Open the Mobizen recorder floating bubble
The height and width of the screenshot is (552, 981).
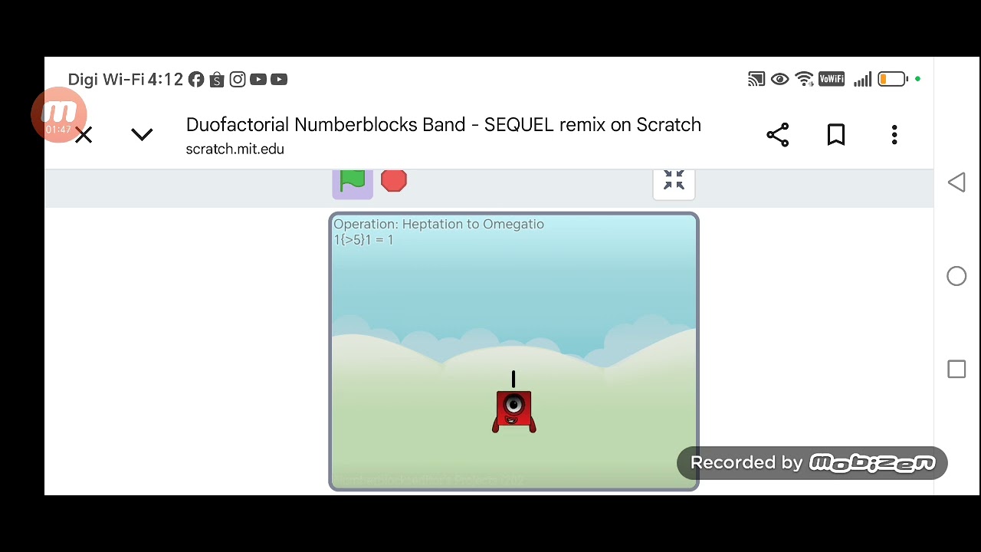(x=59, y=115)
